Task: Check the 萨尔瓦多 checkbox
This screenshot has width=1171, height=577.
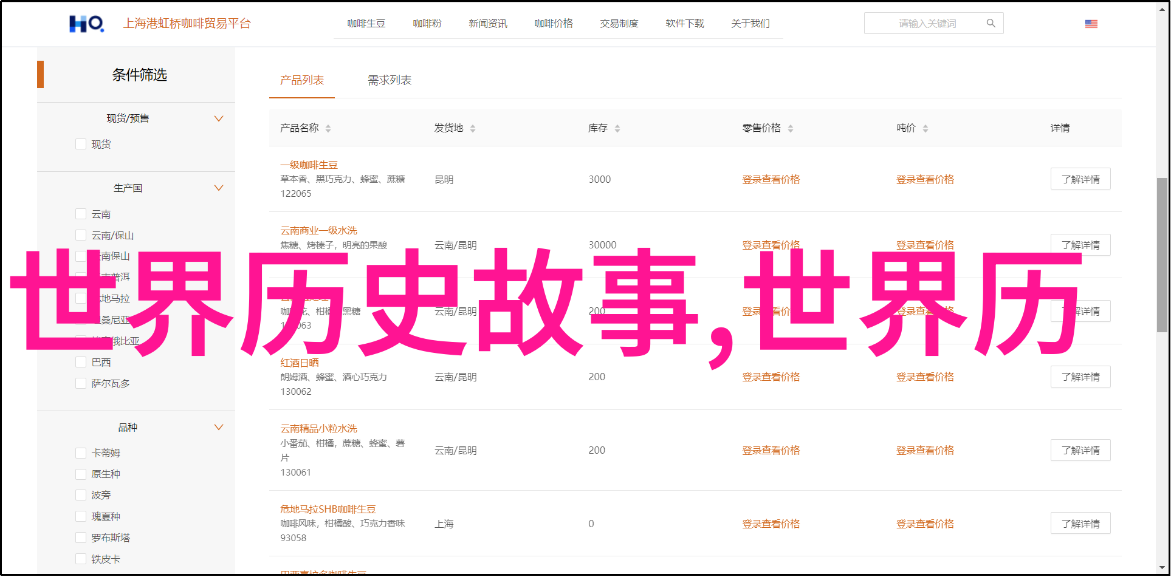Action: (x=81, y=383)
